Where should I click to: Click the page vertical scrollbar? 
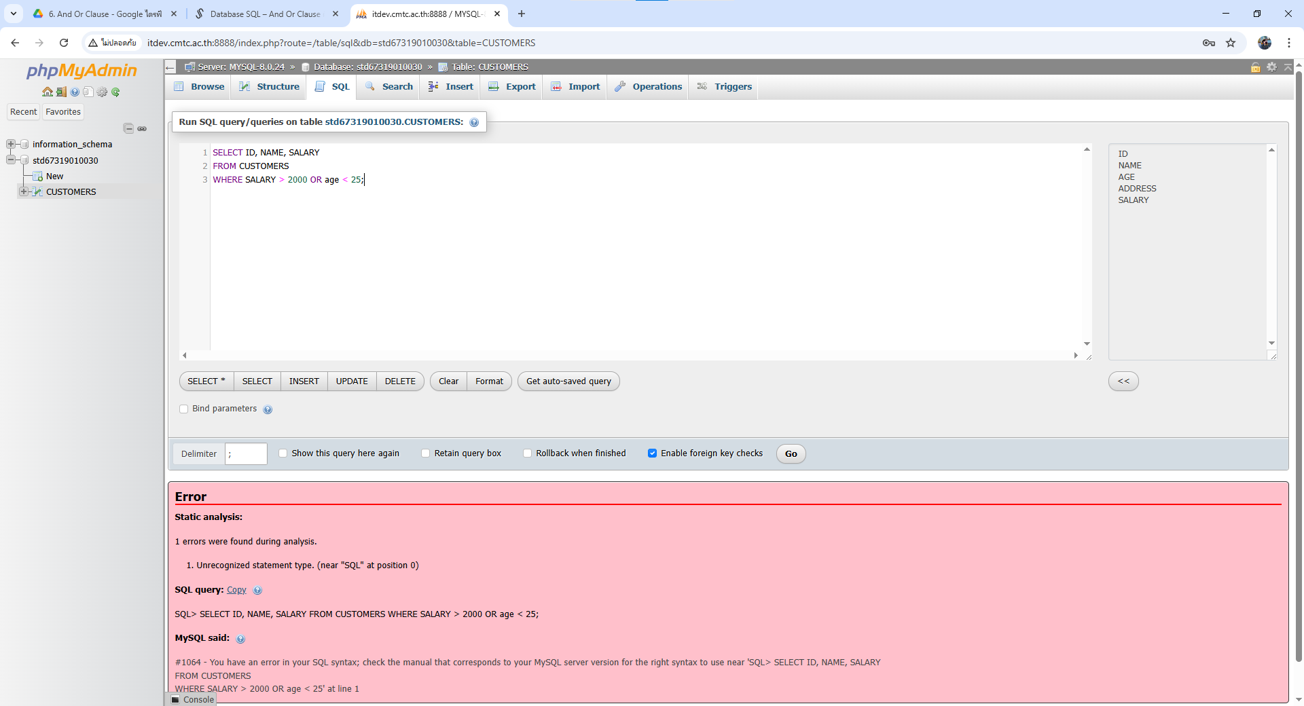[x=1299, y=339]
